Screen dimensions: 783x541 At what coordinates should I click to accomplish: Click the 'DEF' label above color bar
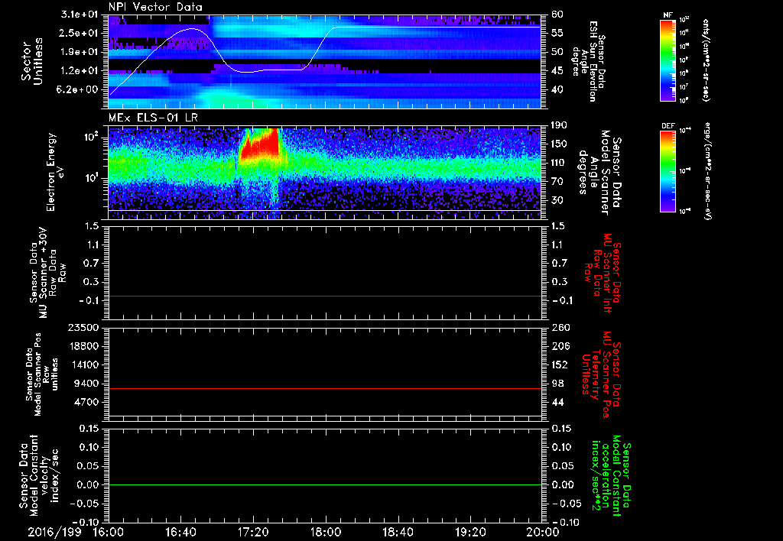[668, 126]
